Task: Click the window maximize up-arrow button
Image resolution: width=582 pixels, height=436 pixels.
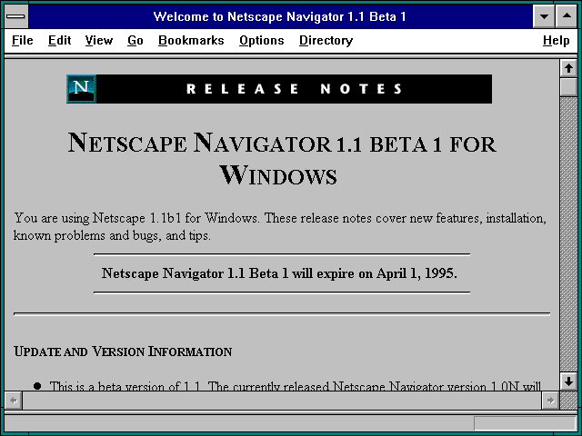Action: coord(567,16)
